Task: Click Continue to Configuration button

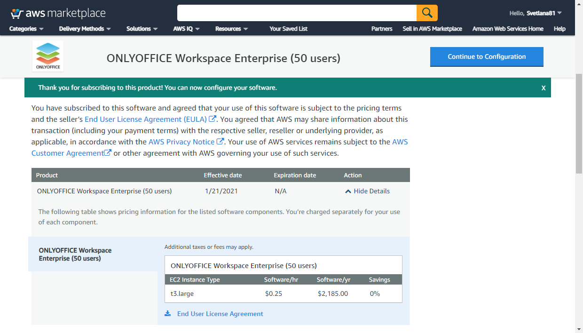Action: [487, 56]
